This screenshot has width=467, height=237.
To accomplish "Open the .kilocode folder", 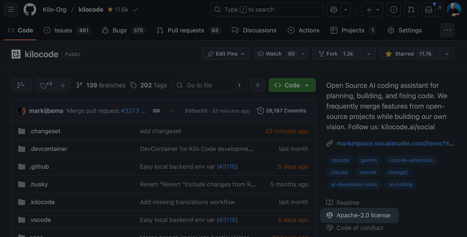I will coord(42,202).
